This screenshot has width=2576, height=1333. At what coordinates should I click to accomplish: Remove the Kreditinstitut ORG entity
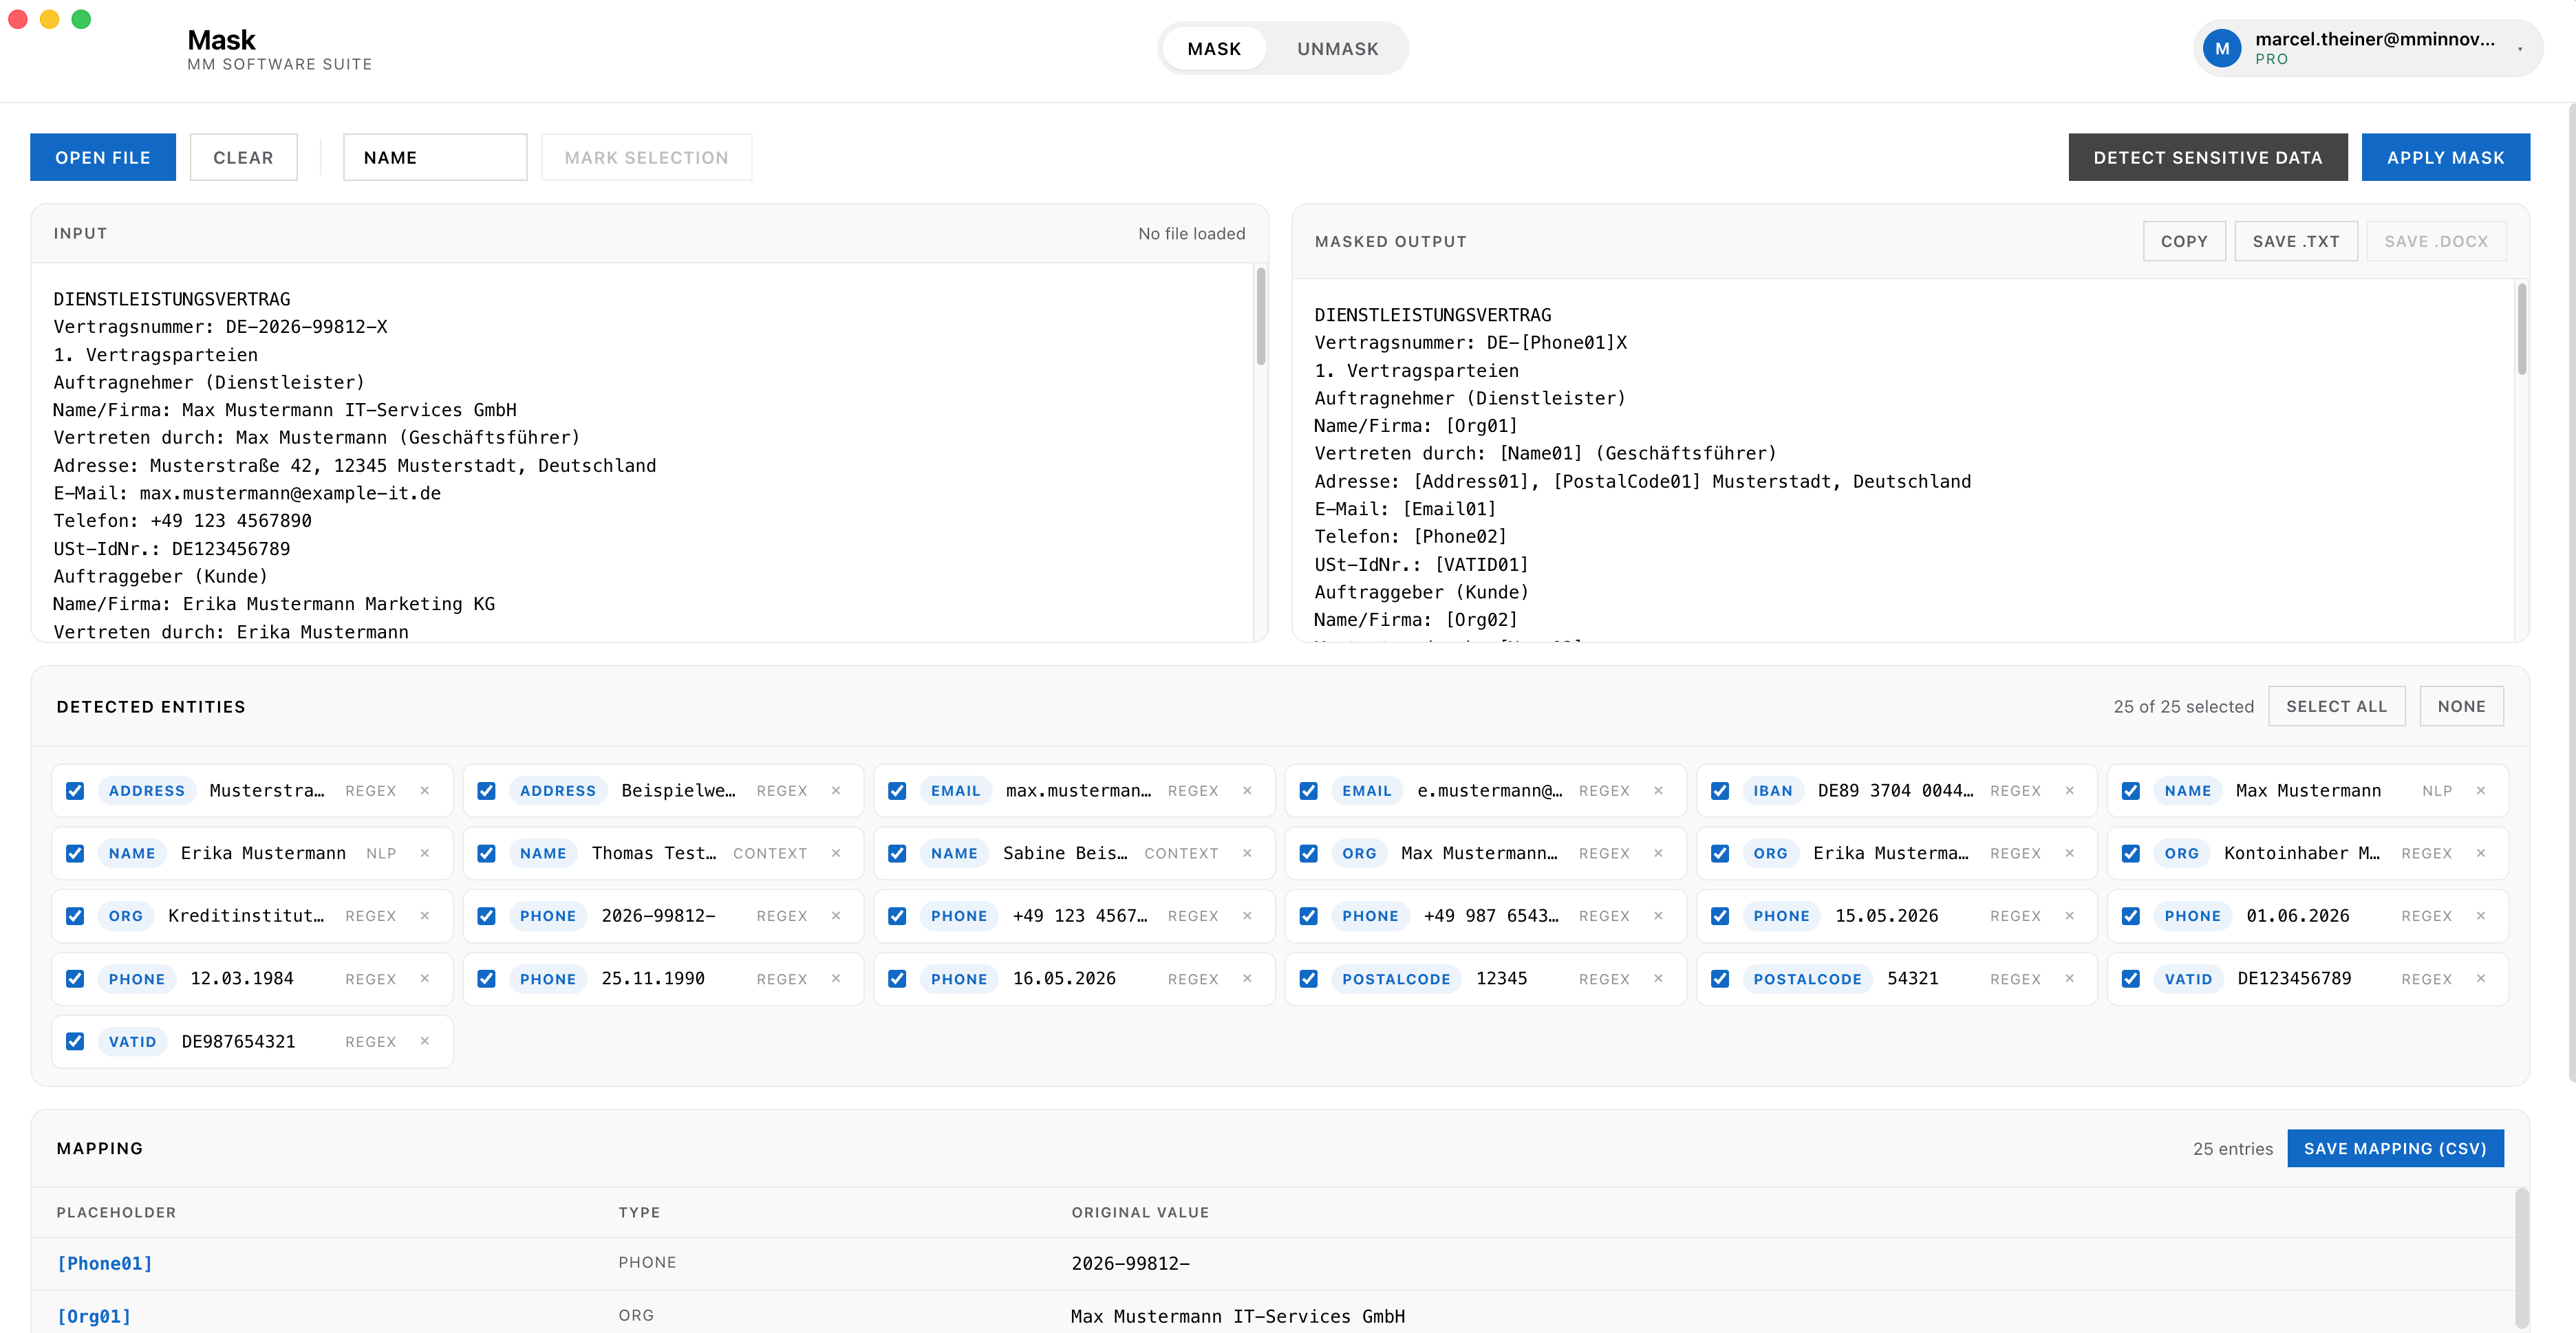(x=425, y=915)
